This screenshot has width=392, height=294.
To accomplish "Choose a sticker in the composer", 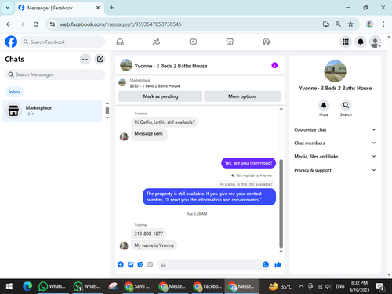I will tap(140, 264).
